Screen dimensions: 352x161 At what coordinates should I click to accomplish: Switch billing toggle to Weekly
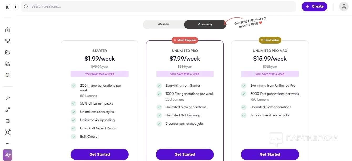coord(163,24)
